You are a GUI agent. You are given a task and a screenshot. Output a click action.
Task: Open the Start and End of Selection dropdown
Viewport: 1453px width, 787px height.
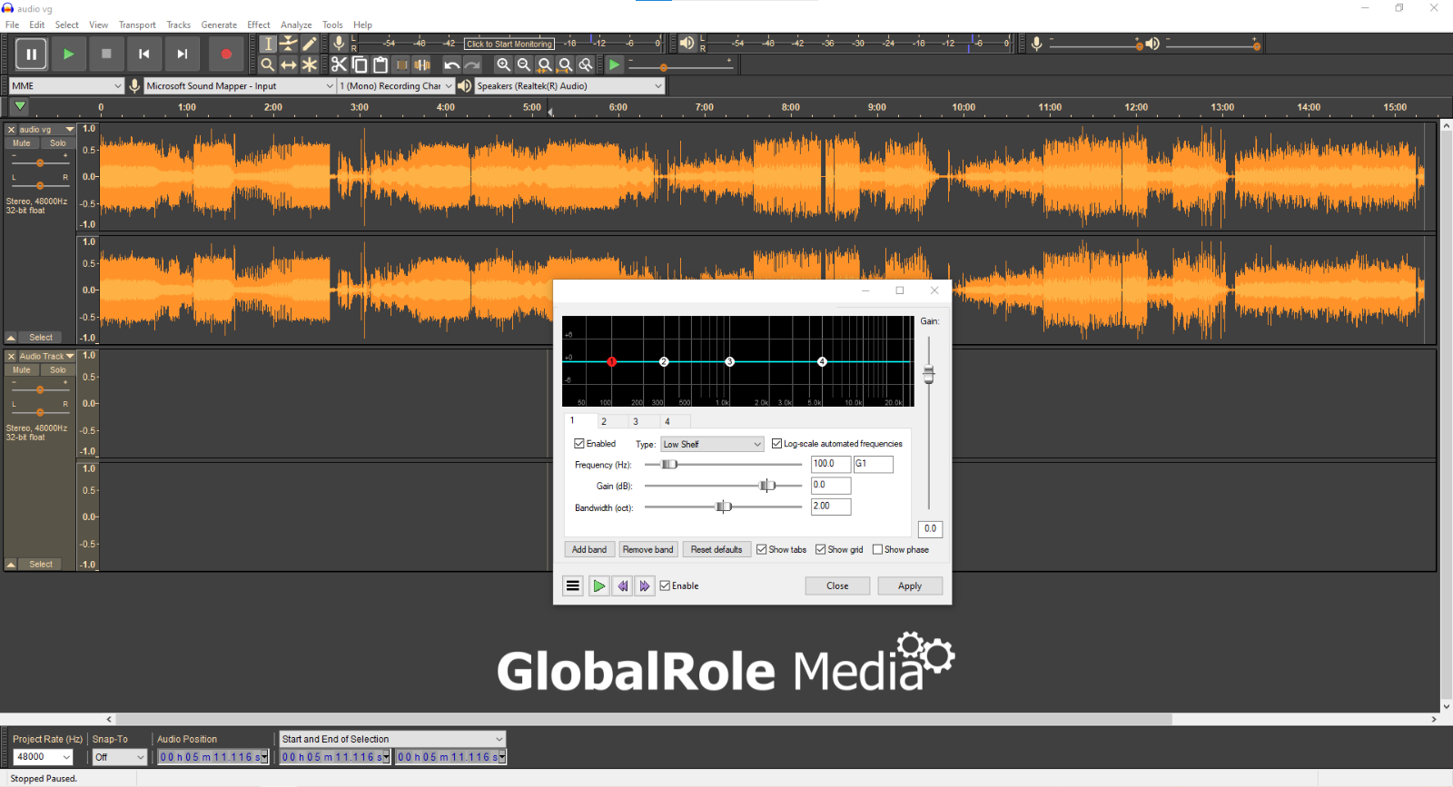click(x=392, y=739)
